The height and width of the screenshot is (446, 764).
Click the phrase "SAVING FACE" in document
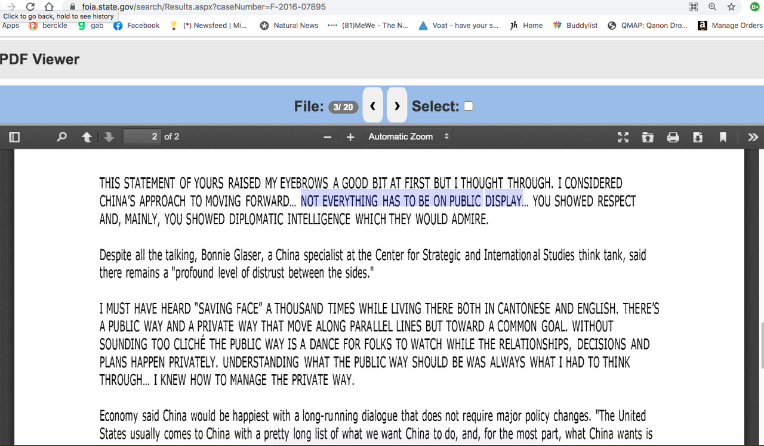(x=230, y=309)
